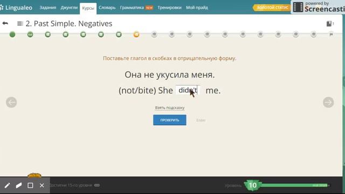The width and height of the screenshot is (345, 194).
Task: Click Взять подсказку hint link
Action: click(x=170, y=108)
